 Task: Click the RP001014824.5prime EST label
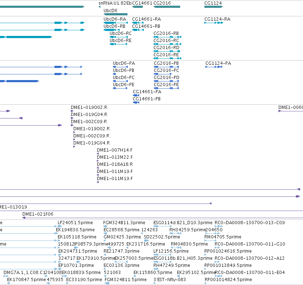point(228,280)
